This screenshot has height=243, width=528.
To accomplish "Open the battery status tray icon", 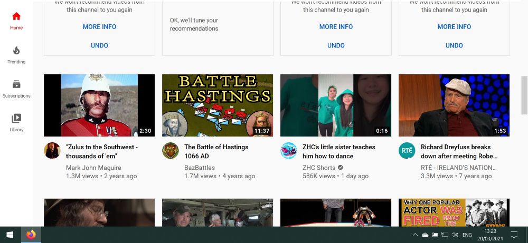I will (435, 235).
